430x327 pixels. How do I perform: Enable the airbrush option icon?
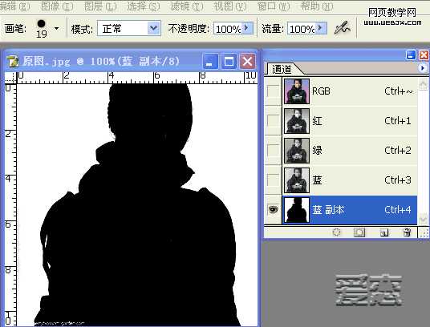click(342, 28)
